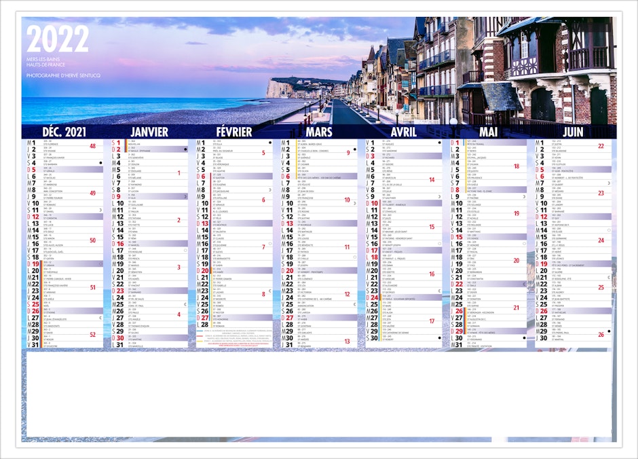Select the JANVIER month header
Viewport: 638px width, 459px height.
[149, 132]
